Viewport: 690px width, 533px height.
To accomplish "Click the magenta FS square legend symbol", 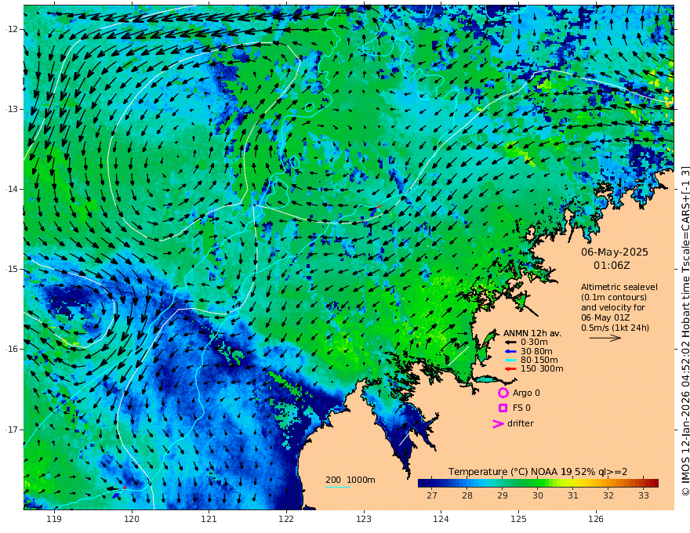I will [x=503, y=408].
